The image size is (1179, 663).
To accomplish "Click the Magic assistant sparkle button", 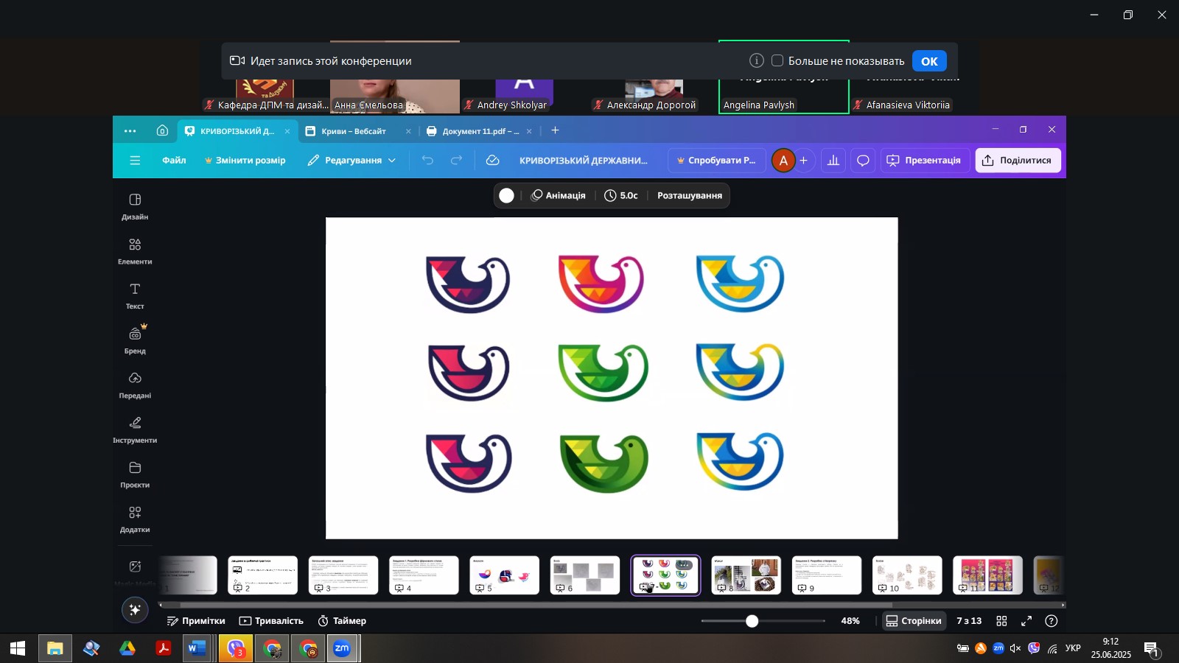I will tap(135, 610).
